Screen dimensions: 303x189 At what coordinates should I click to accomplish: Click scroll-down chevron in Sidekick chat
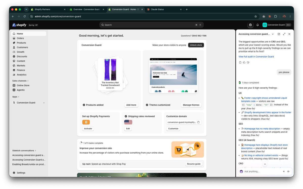pos(265,164)
